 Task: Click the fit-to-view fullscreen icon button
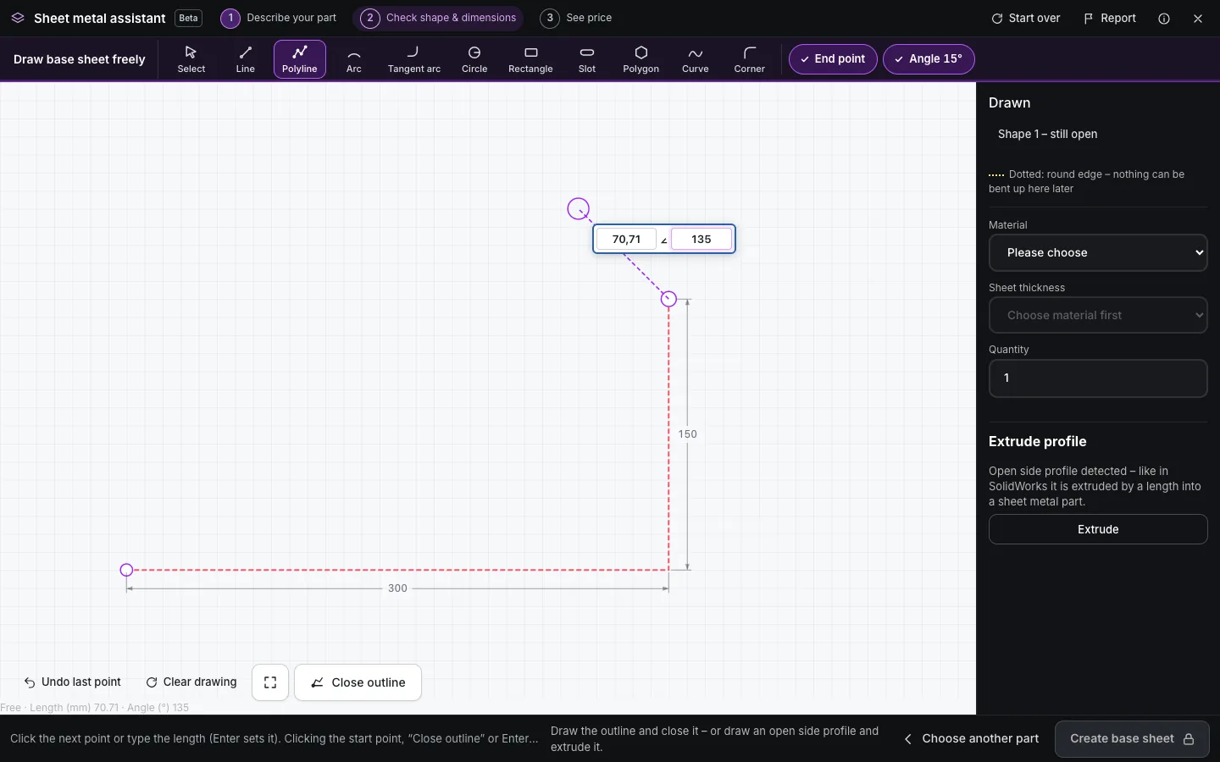[x=270, y=682]
